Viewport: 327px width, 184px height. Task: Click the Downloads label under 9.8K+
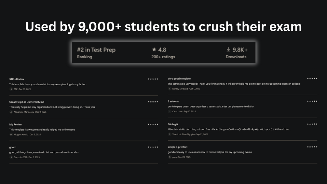click(x=236, y=57)
